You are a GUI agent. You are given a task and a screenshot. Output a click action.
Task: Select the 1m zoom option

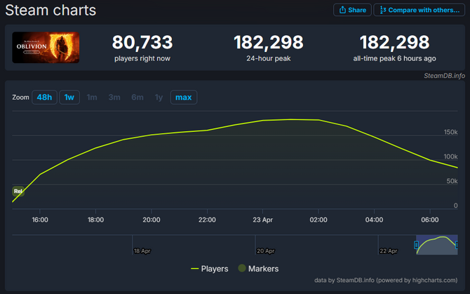(92, 98)
